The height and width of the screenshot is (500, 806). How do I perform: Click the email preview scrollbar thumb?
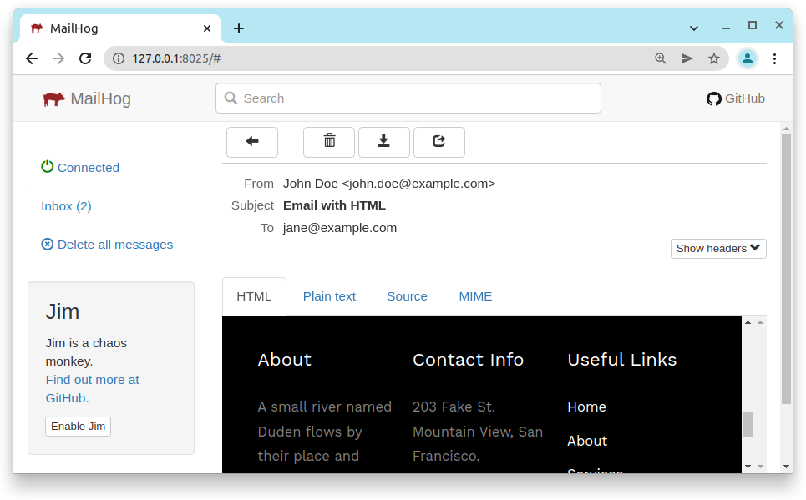(748, 424)
